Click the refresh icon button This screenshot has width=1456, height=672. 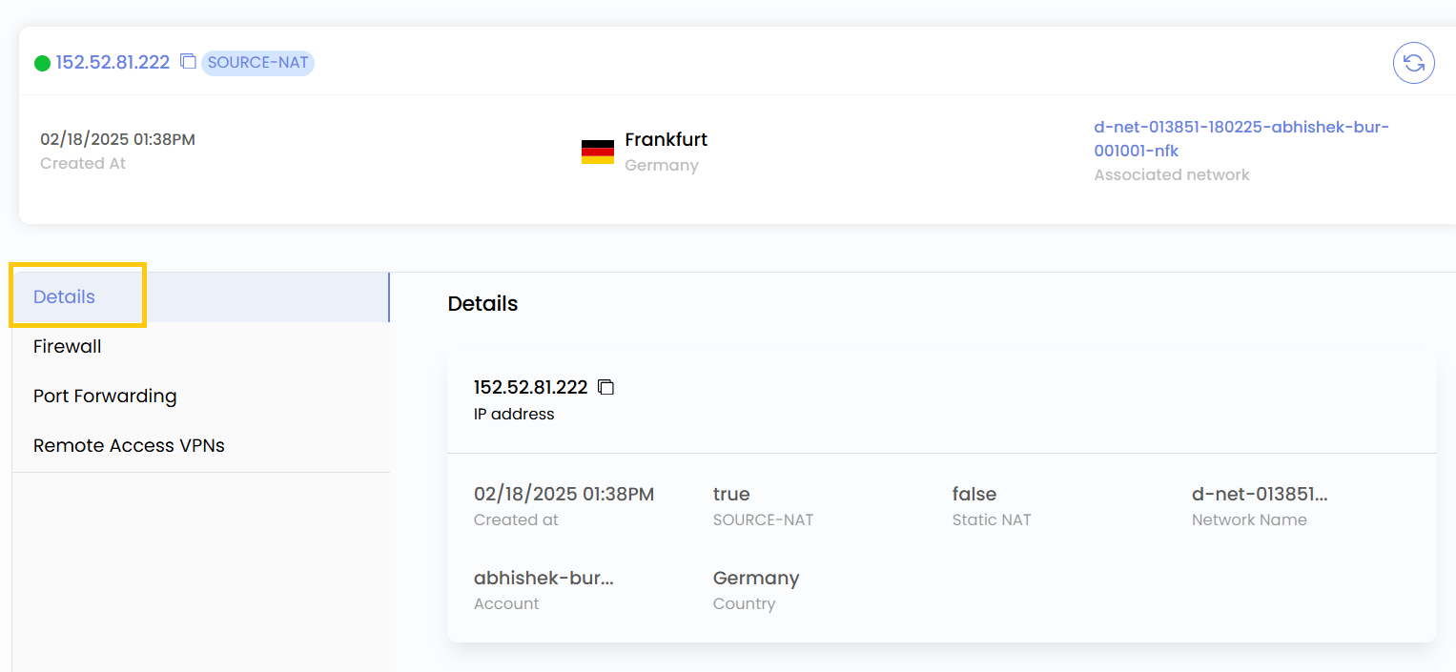[x=1413, y=63]
